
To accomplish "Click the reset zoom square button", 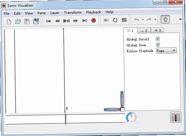I will click(x=122, y=109).
